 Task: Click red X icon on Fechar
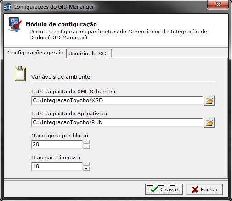tap(195, 190)
